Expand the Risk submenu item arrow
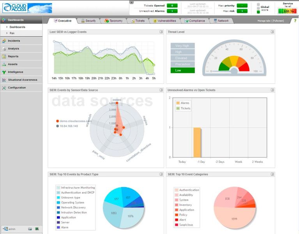The width and height of the screenshot is (299, 234). click(x=7, y=33)
